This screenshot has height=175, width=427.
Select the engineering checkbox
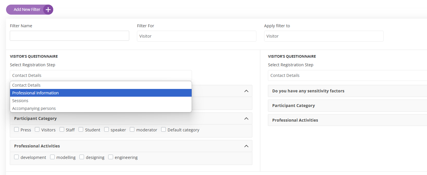110,157
